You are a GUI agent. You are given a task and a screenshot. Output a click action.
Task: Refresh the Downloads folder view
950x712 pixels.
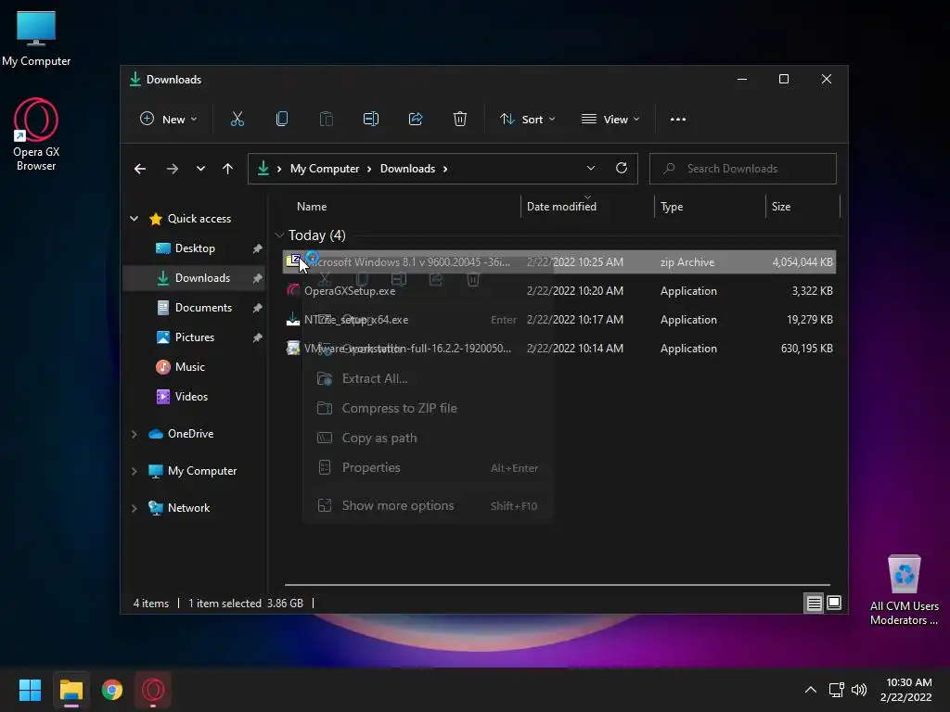coord(621,169)
